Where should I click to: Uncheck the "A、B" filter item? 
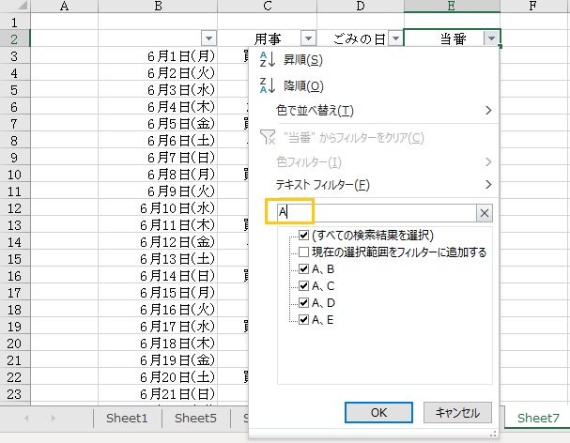coord(303,268)
